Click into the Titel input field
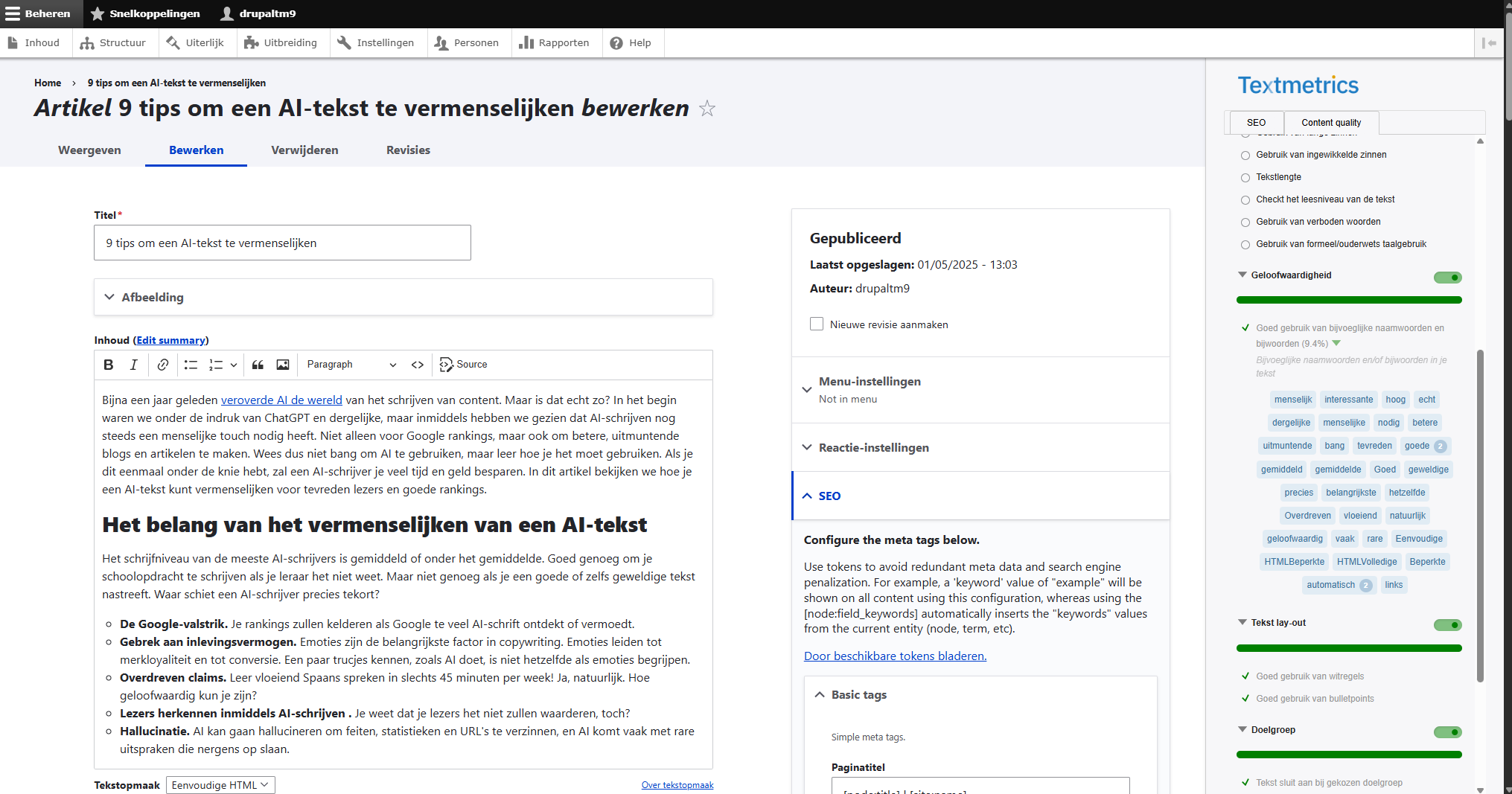1512x794 pixels. pos(282,243)
